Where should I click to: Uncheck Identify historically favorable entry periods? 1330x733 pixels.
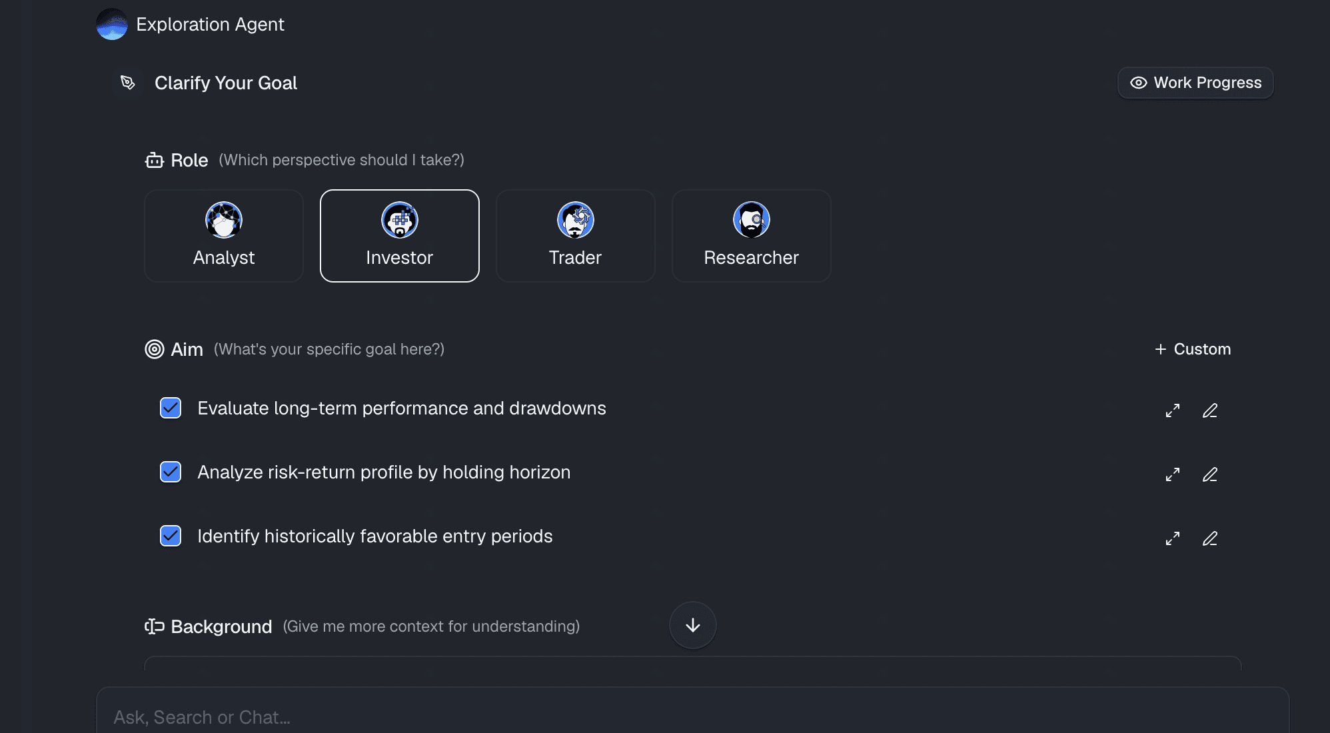(171, 536)
